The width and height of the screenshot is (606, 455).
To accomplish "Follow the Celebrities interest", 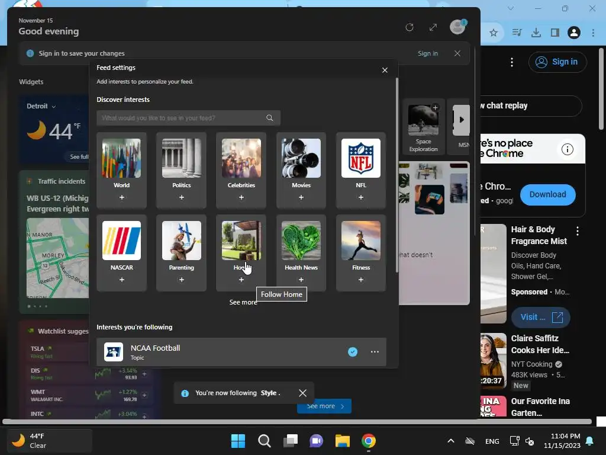I will [x=241, y=197].
